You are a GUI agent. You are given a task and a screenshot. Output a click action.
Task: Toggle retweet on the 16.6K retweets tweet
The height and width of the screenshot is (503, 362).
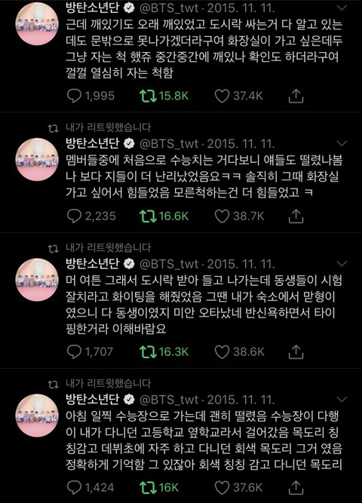148,216
